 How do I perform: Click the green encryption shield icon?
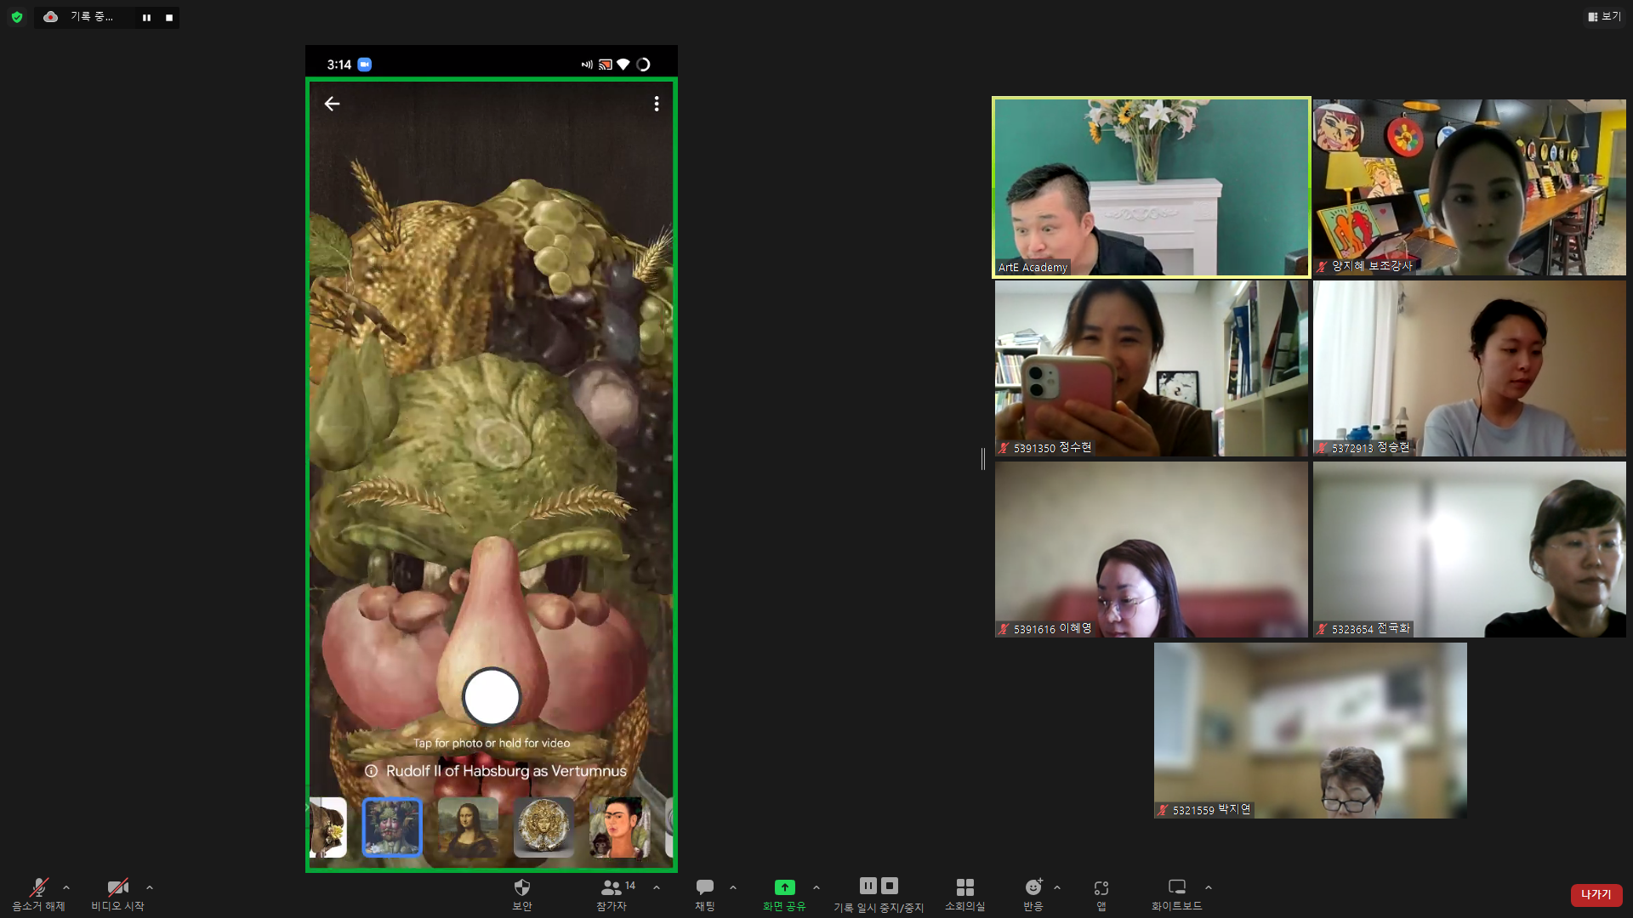tap(17, 17)
